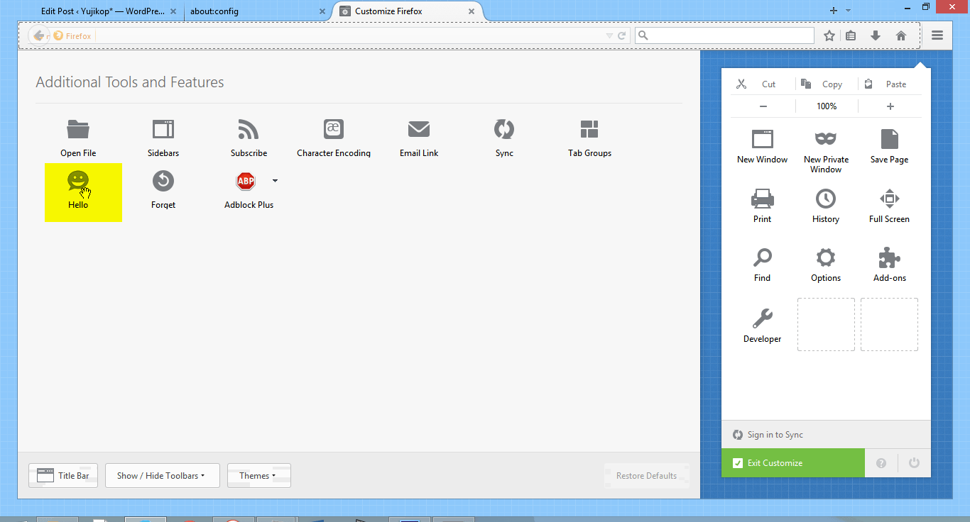Click the search input field
Viewport: 970px width, 522px height.
[724, 35]
